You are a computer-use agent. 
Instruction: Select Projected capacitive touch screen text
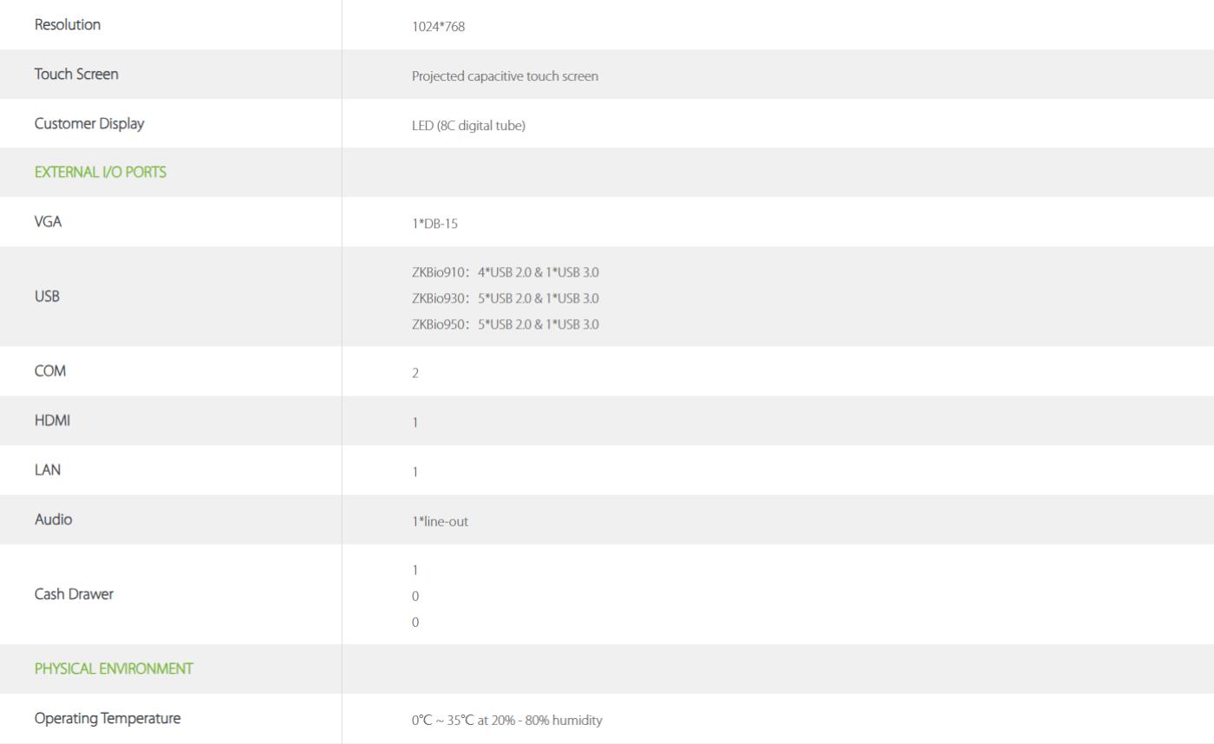tap(505, 76)
